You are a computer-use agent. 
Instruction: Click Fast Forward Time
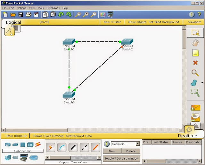pyautogui.click(x=79, y=136)
